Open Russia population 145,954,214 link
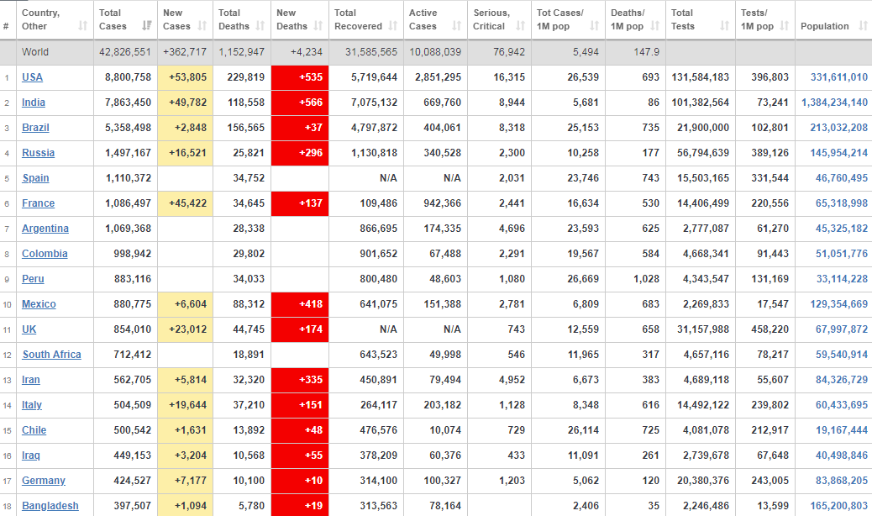 tap(838, 153)
